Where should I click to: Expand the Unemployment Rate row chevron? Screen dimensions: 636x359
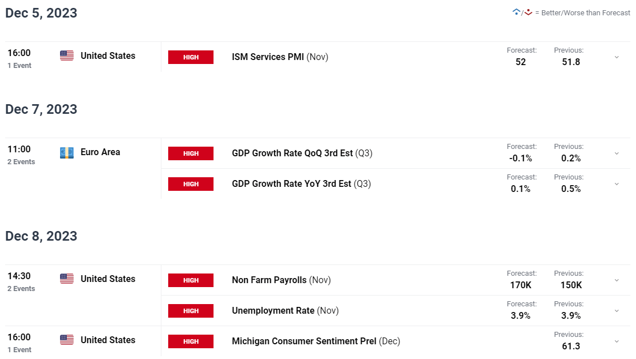coord(617,311)
